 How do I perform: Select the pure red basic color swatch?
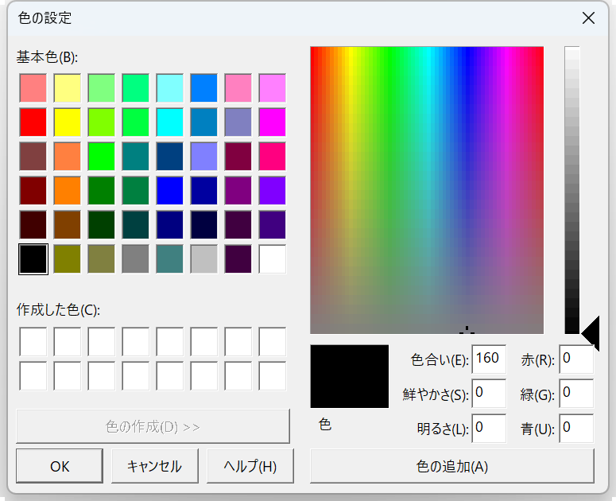[33, 122]
